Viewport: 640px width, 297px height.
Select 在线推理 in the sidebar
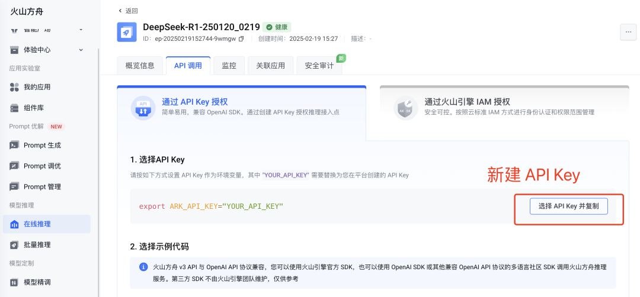[47, 224]
